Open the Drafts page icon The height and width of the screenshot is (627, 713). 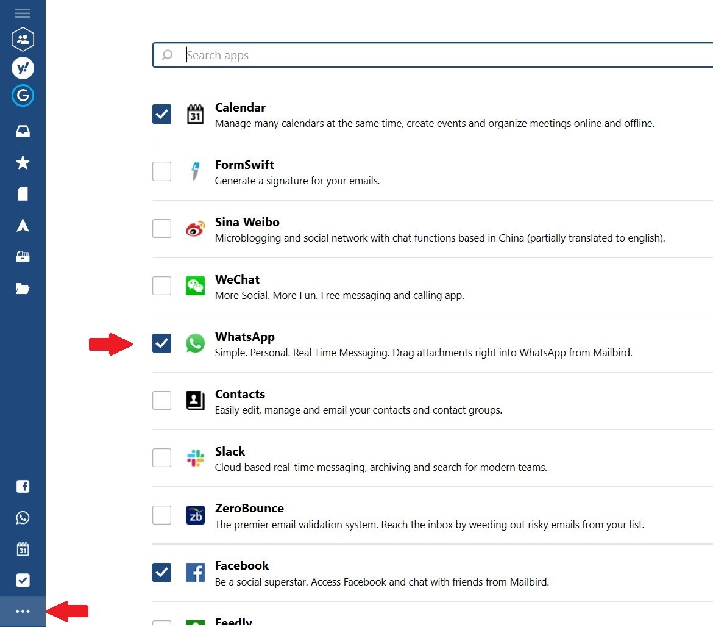23,194
